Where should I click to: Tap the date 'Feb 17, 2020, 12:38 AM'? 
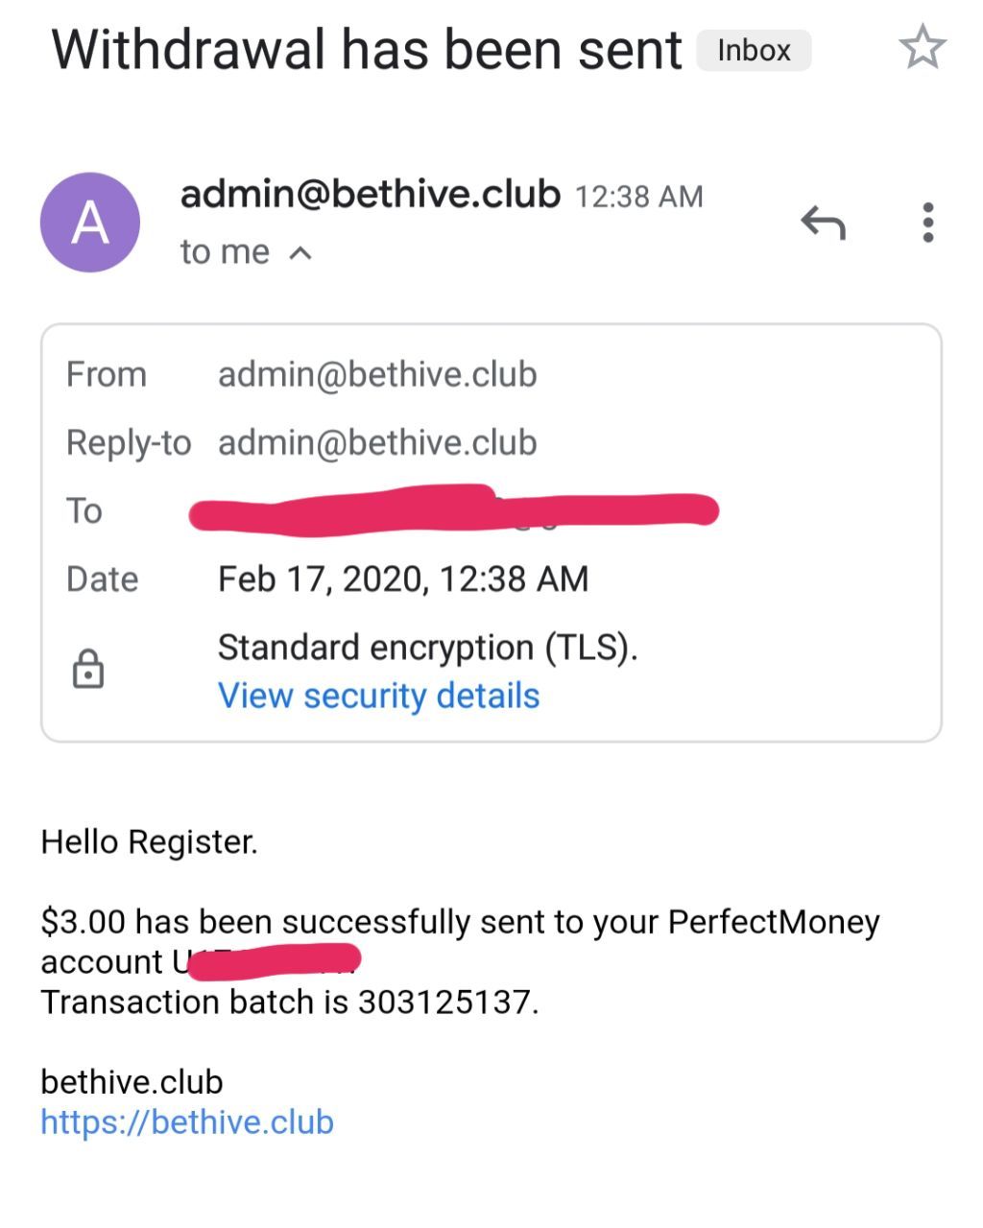tap(403, 579)
